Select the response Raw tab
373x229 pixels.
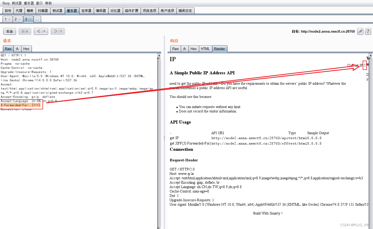point(175,49)
